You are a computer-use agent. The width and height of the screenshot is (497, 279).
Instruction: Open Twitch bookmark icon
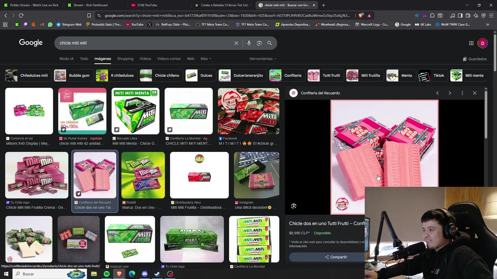point(25,24)
